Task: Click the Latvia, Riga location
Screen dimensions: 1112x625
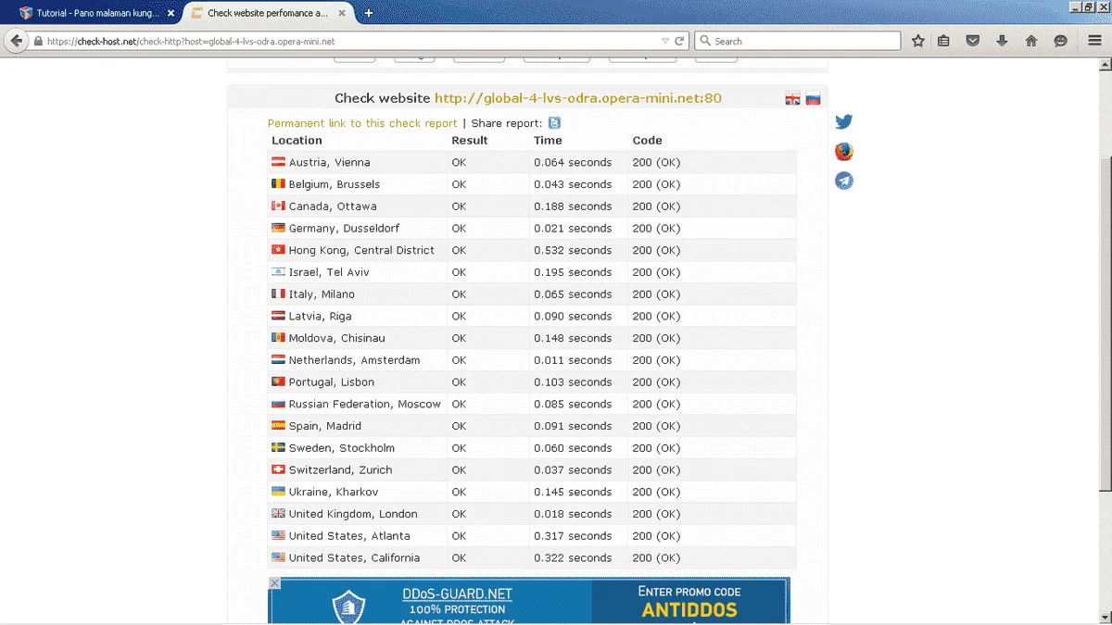Action: tap(320, 316)
